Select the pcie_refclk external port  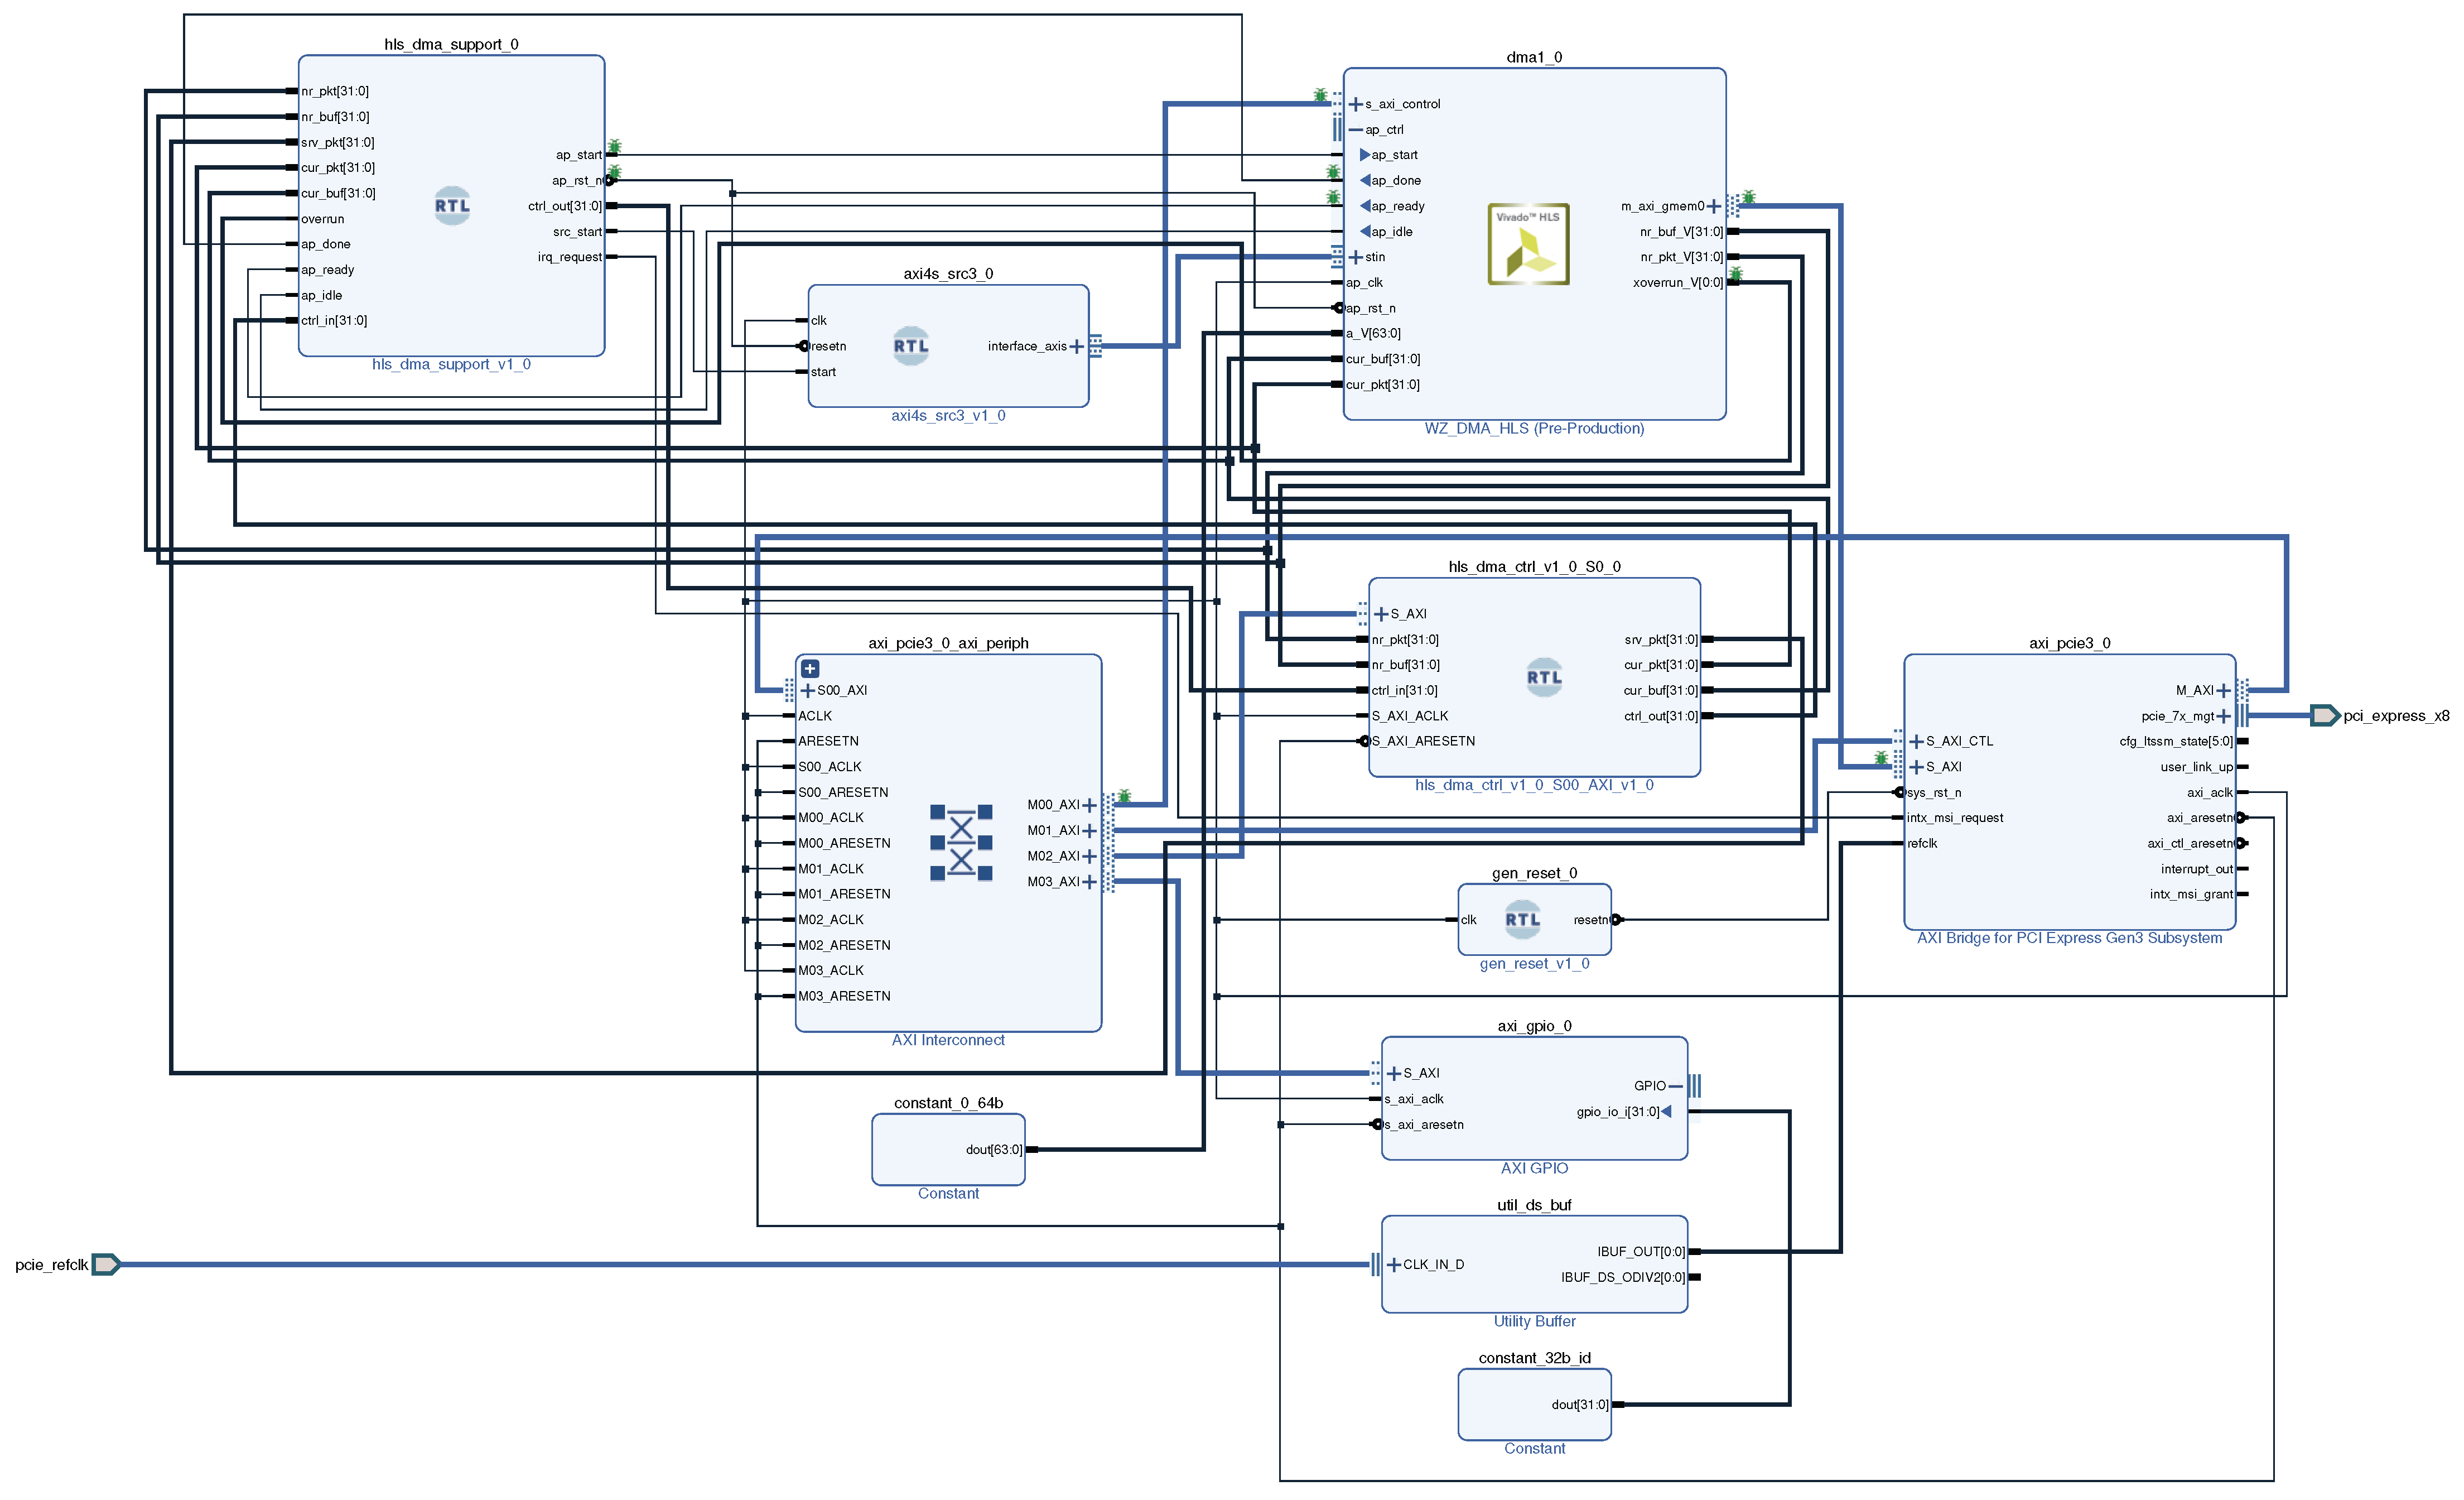pyautogui.click(x=106, y=1264)
